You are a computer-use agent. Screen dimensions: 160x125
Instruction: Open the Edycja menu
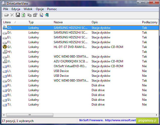(x=16, y=9)
